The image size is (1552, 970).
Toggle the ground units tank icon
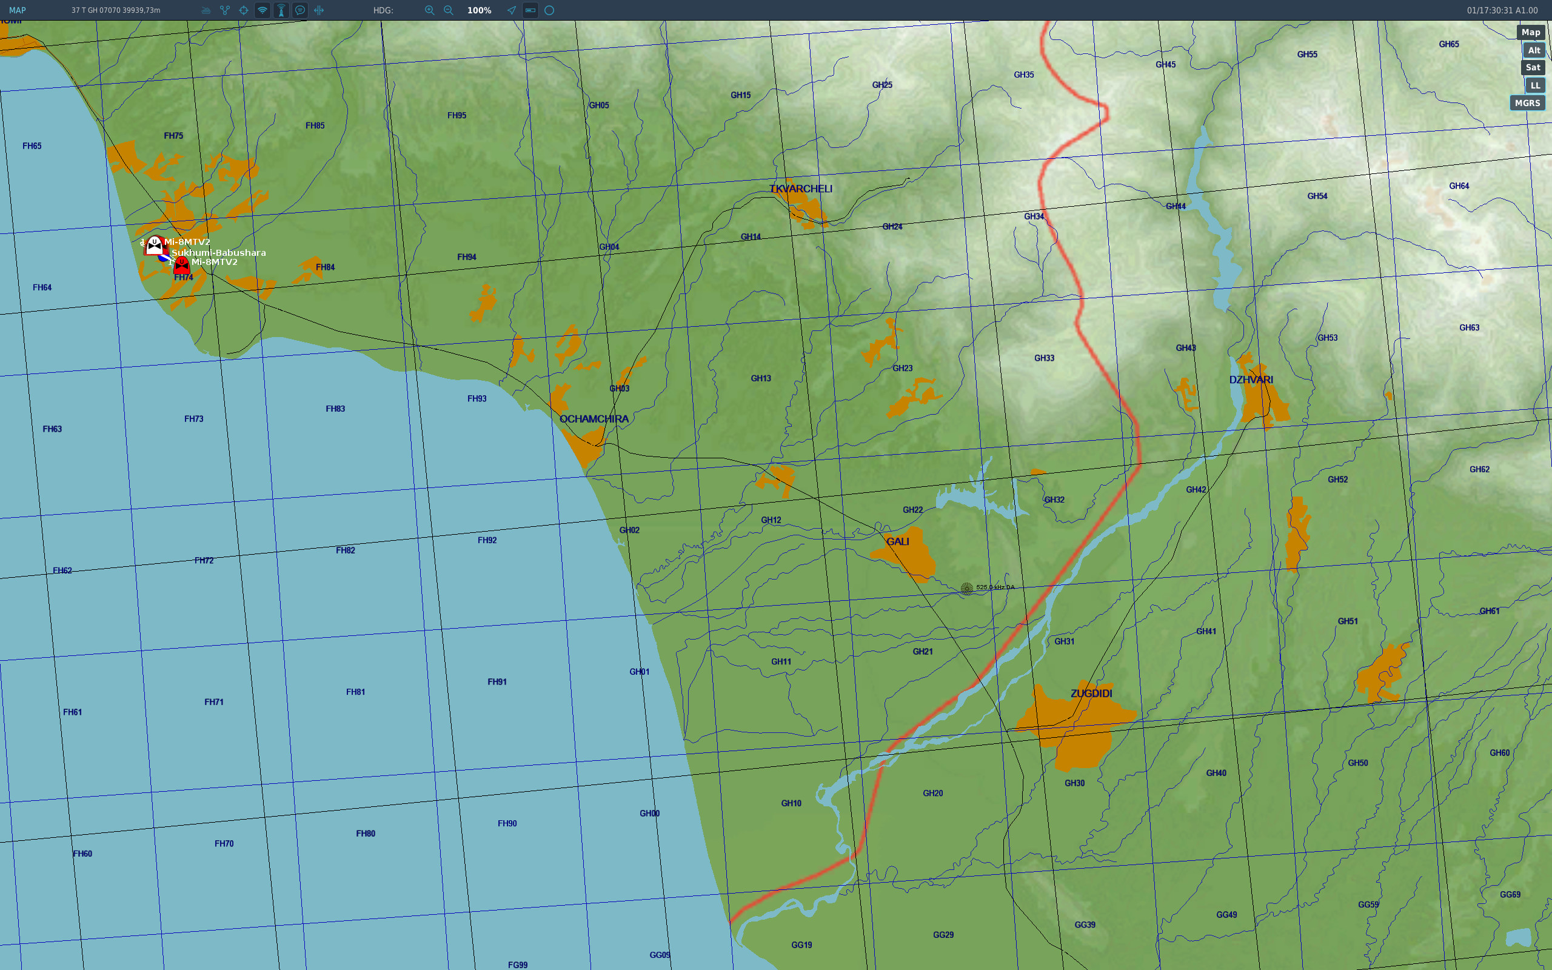click(x=206, y=10)
